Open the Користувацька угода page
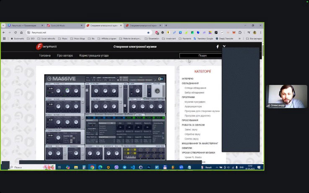This screenshot has width=309, height=193. tap(94, 56)
